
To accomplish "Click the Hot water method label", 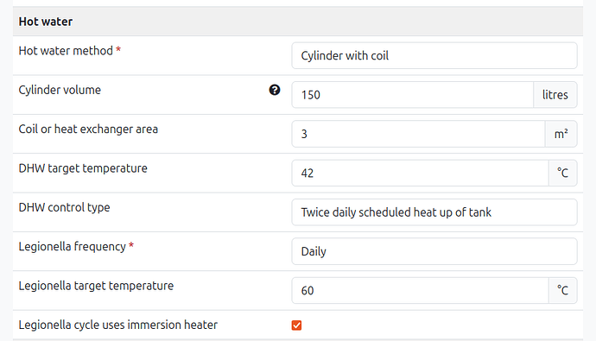I will pyautogui.click(x=66, y=51).
